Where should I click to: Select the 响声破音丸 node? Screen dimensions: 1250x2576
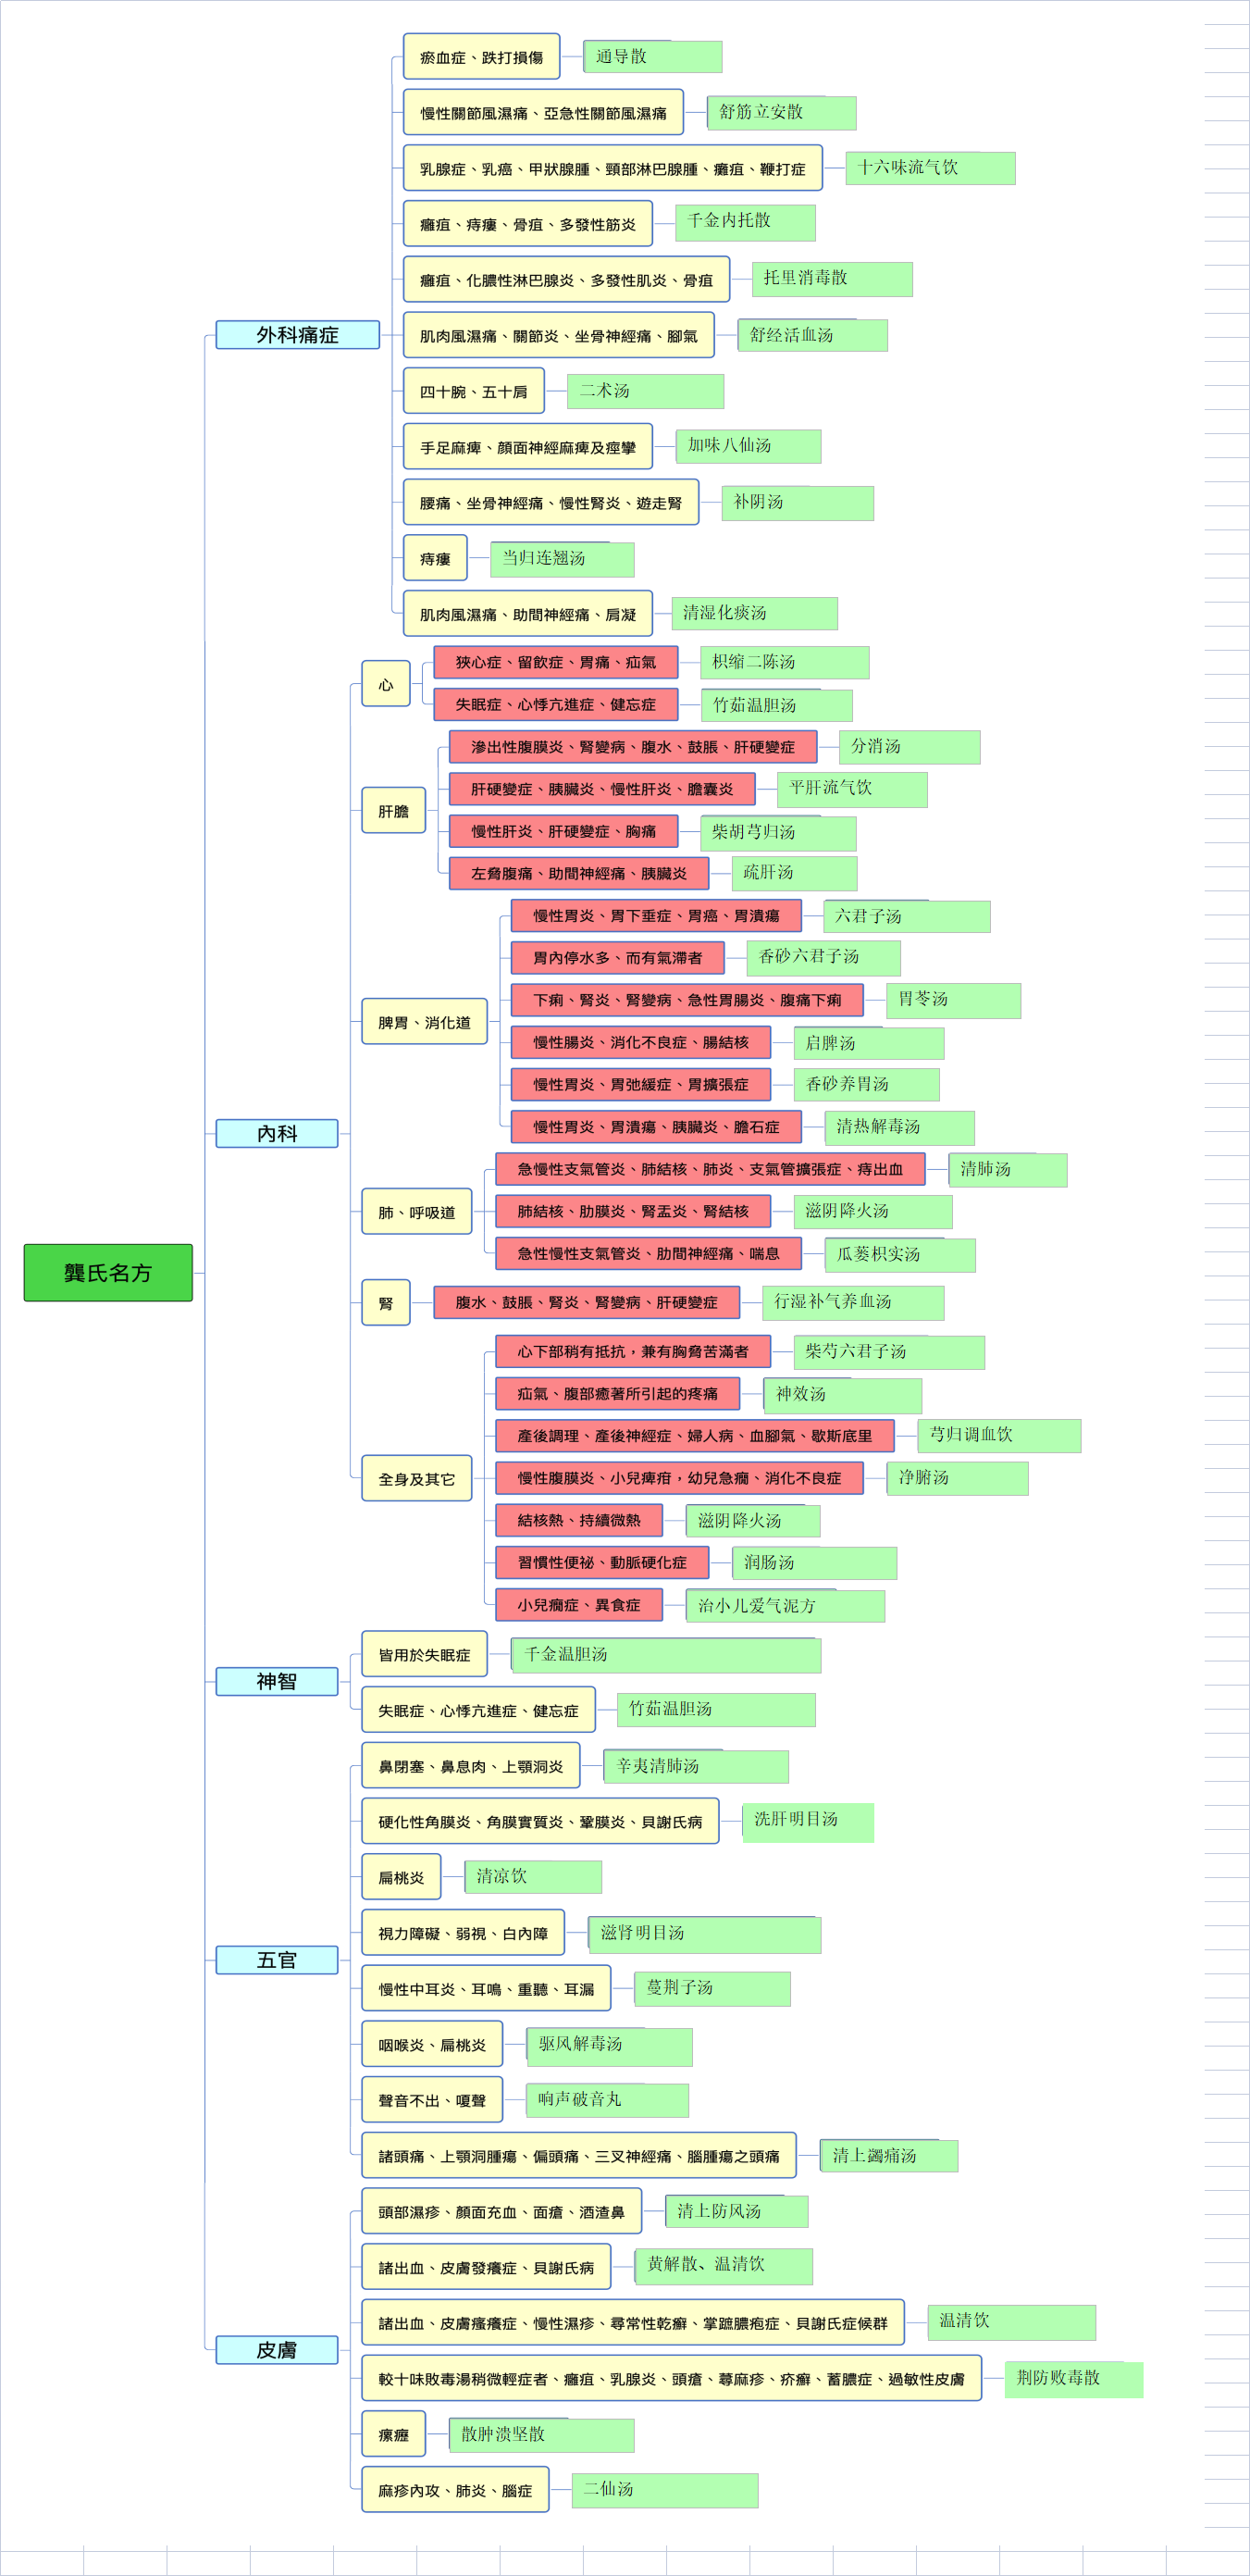pyautogui.click(x=608, y=2100)
